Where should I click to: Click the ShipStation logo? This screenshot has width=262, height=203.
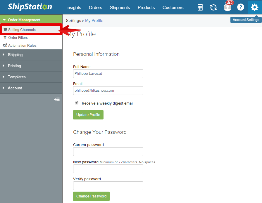(30, 7)
